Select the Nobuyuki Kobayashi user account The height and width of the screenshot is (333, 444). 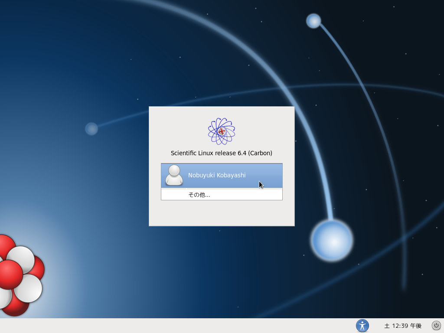point(222,176)
